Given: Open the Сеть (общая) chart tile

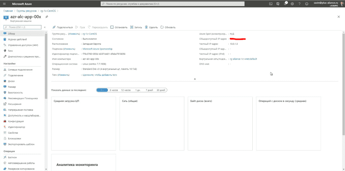Looking at the screenshot, I should pos(152,123).
